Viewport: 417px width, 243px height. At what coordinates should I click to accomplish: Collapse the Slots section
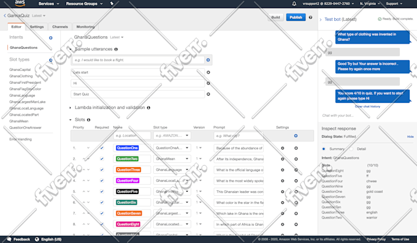point(70,120)
